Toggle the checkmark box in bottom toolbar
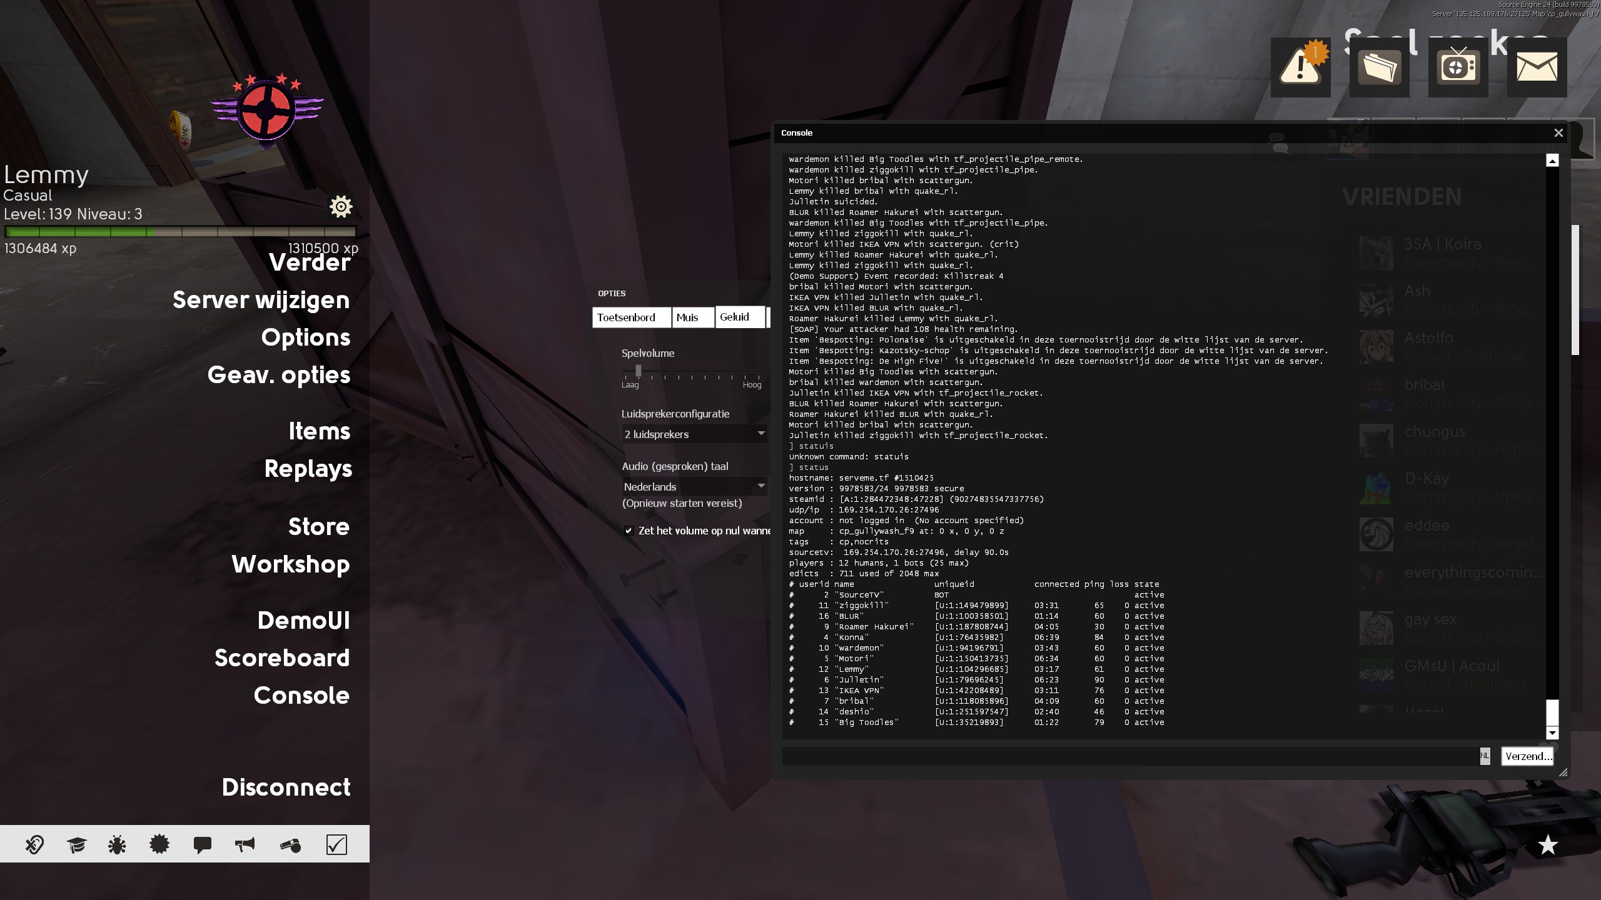This screenshot has height=900, width=1601. (336, 845)
